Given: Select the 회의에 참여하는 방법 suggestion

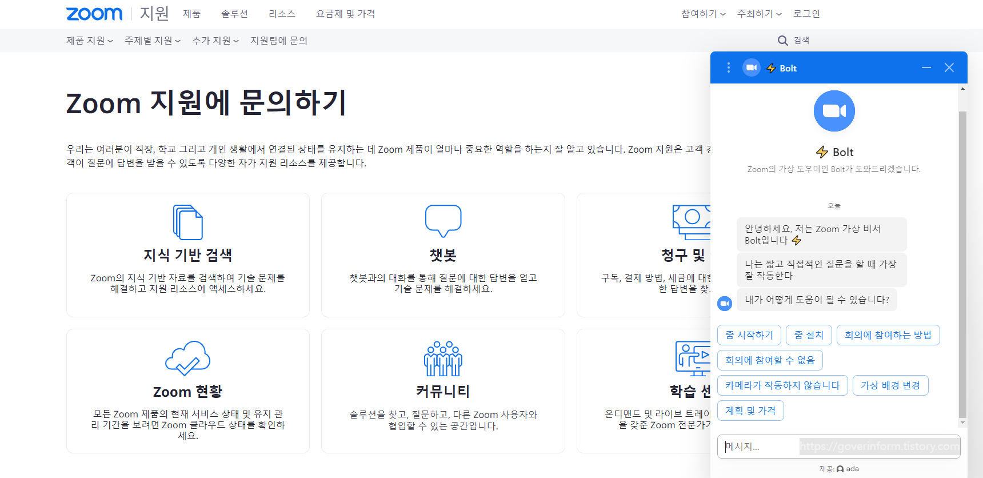Looking at the screenshot, I should 888,335.
